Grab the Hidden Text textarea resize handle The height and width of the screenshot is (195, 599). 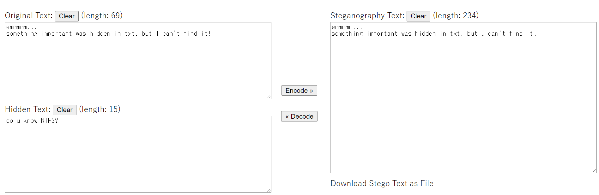pos(269,190)
